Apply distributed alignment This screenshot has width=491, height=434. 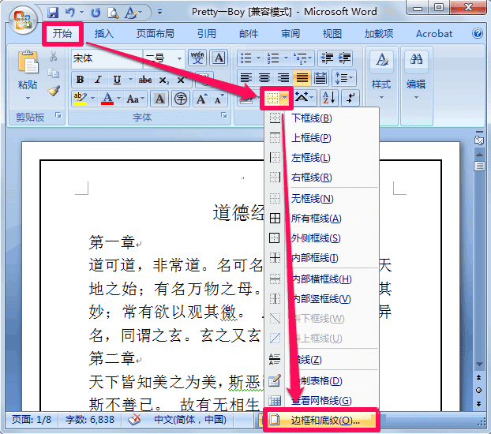(320, 77)
